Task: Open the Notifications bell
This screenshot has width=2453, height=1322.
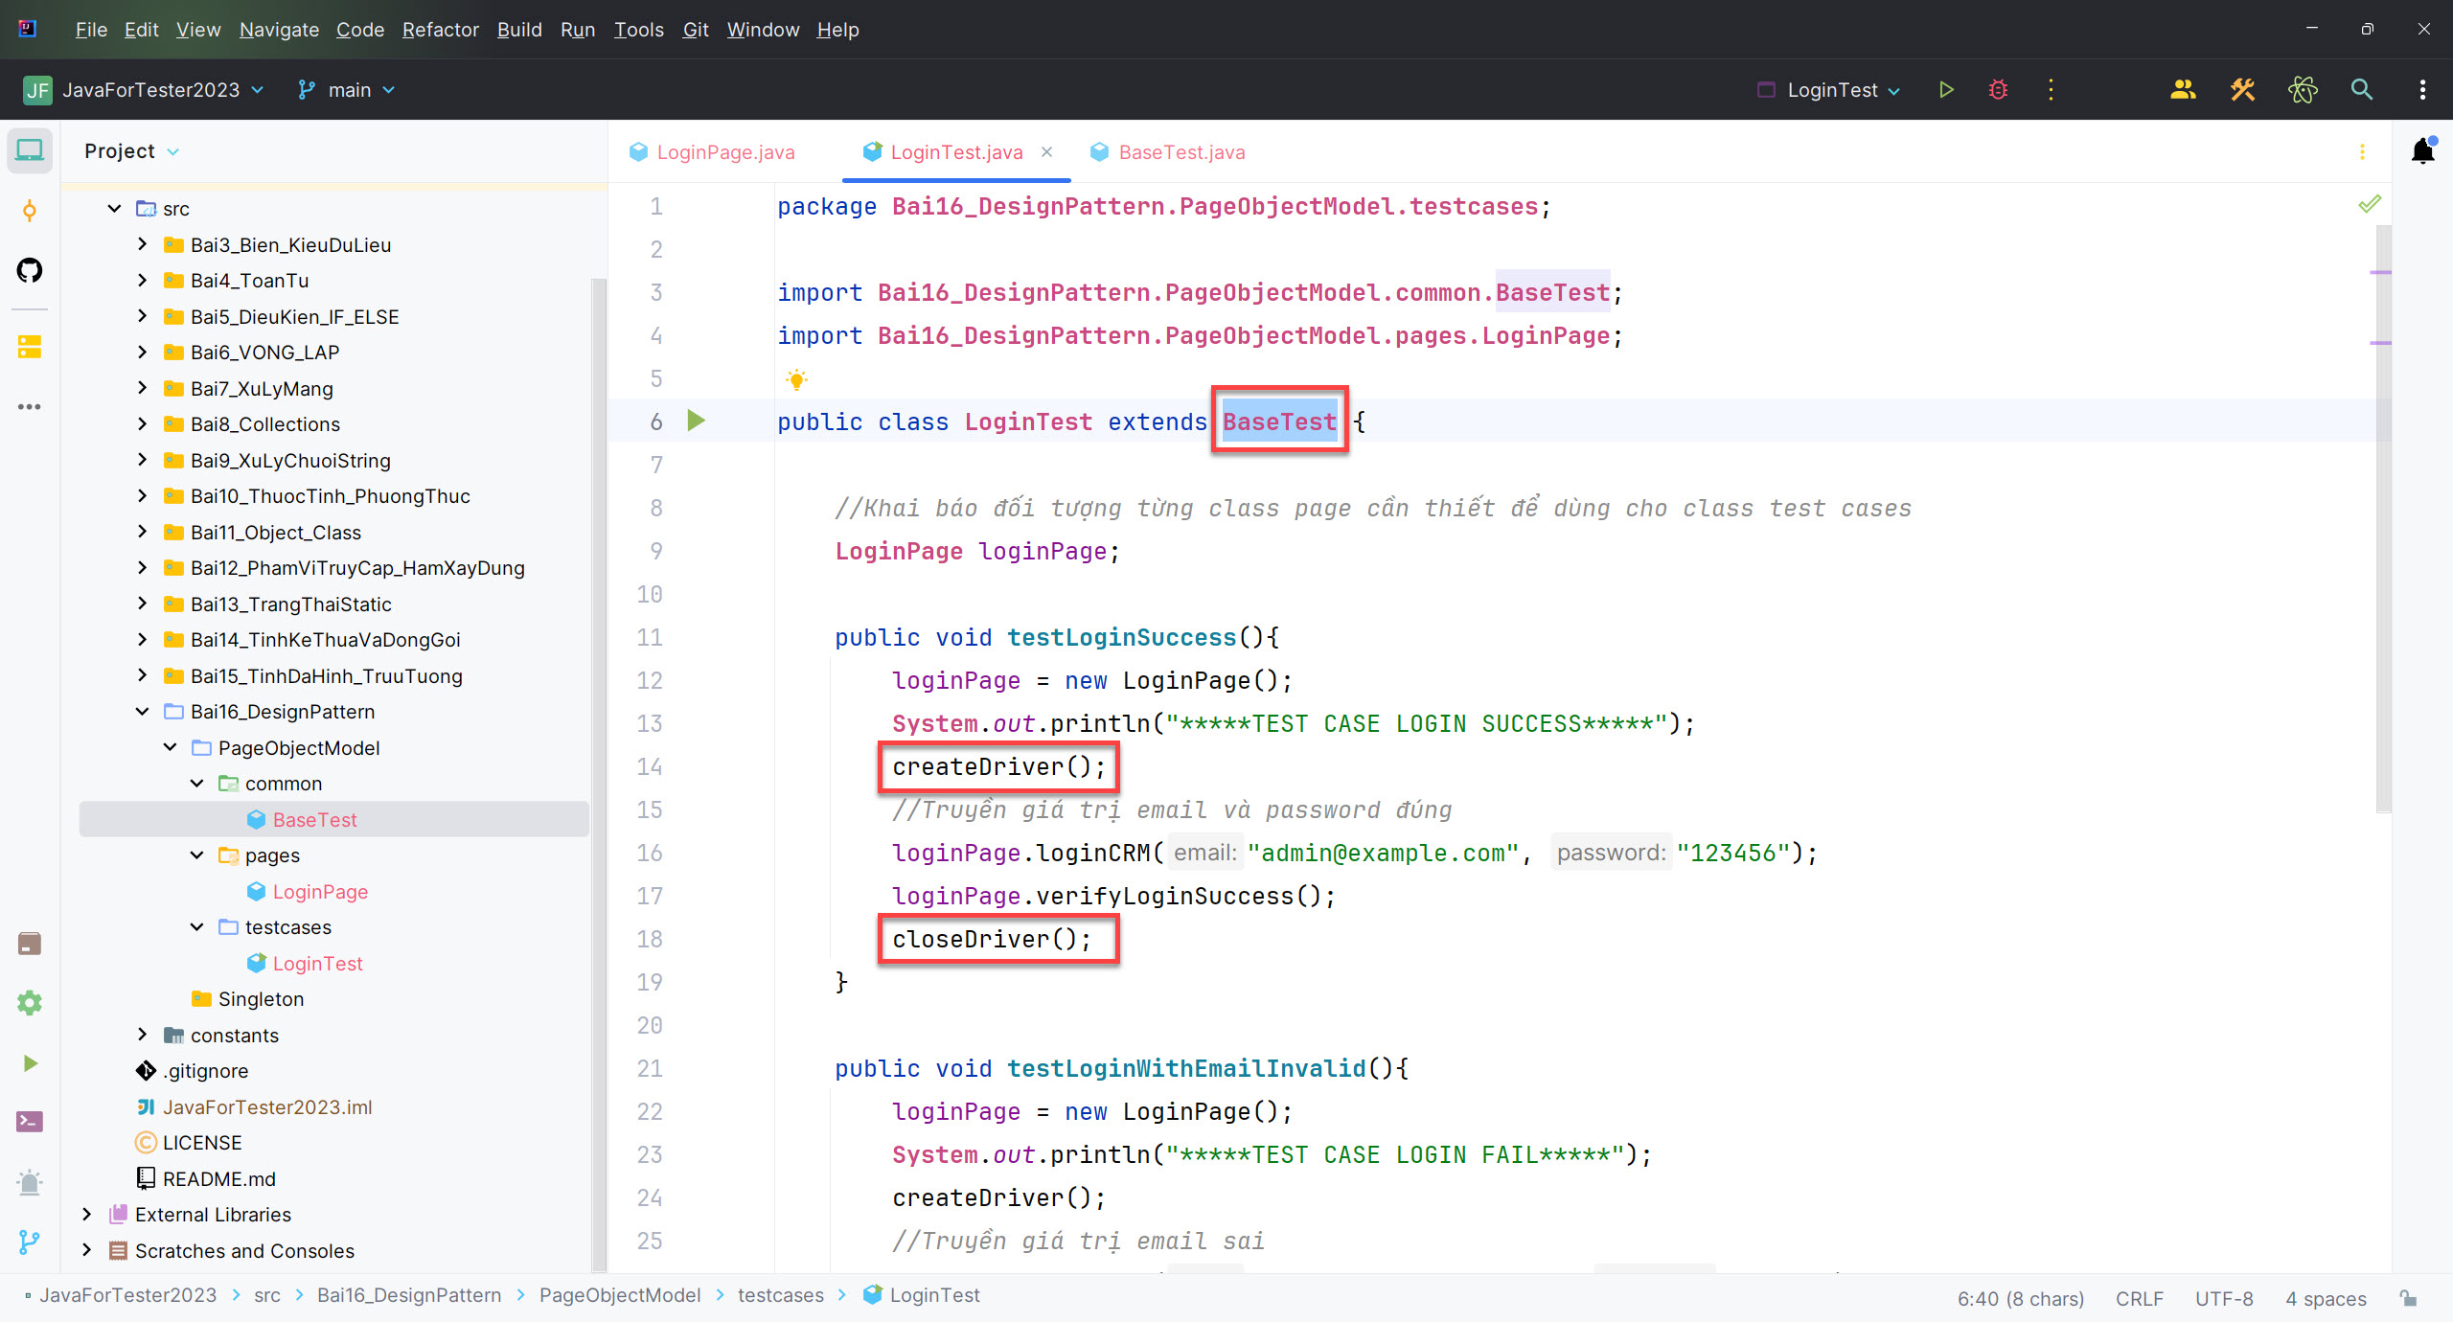Action: [2423, 151]
